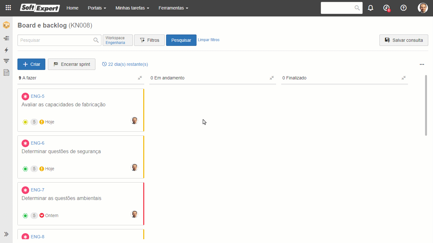Open the report document sidebar icon

coord(6,72)
